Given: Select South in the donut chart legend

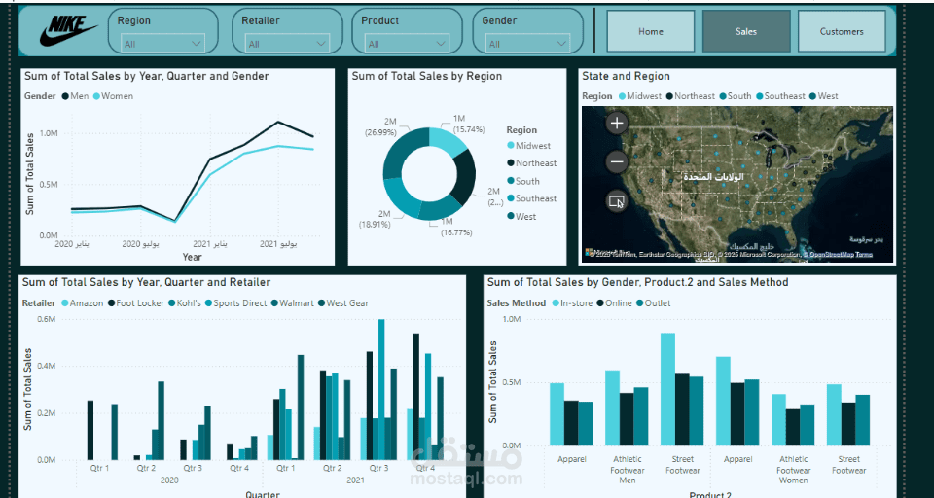Looking at the screenshot, I should (x=523, y=181).
